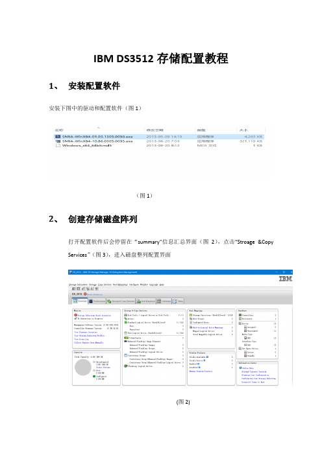Click the red Needs Attention icon beside DS_3512
Screen dimensions: 322x455
(85, 294)
